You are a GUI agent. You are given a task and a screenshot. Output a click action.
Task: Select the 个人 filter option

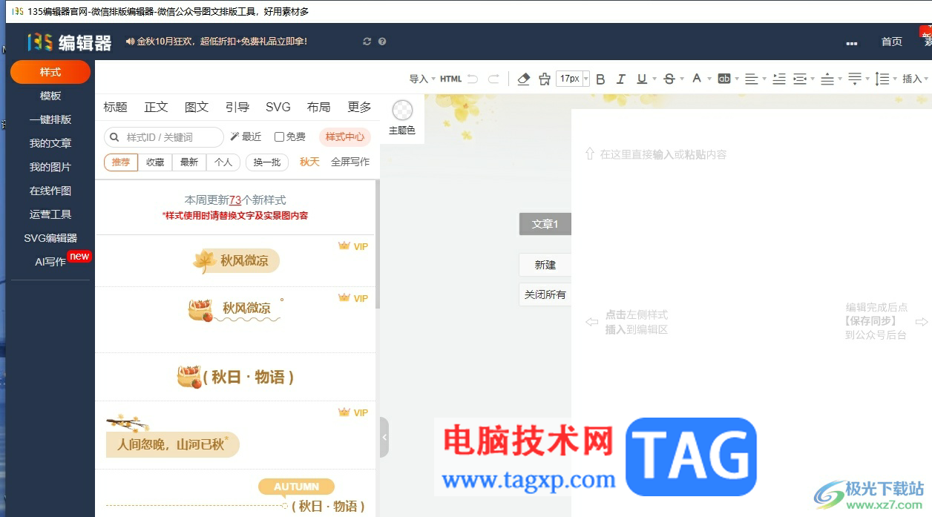[223, 162]
